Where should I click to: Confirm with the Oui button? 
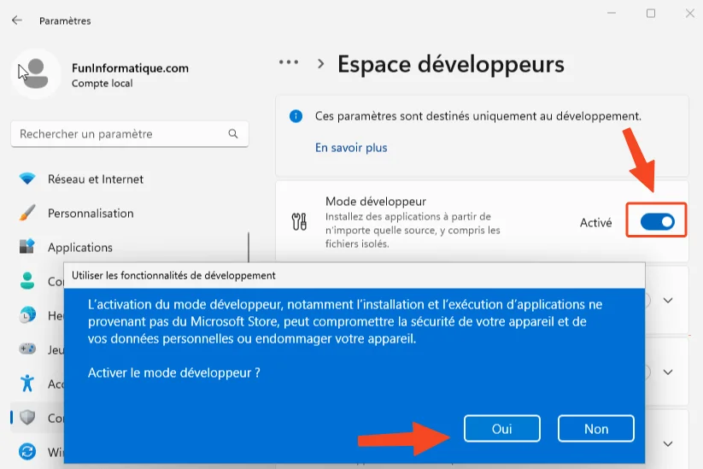pos(501,429)
